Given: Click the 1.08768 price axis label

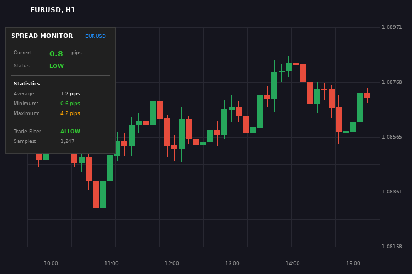Looking at the screenshot, I should pyautogui.click(x=392, y=82).
